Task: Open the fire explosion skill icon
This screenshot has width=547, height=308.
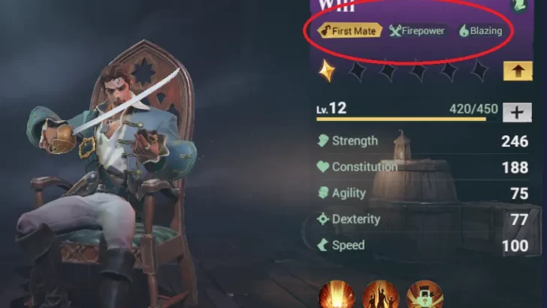Action: [x=337, y=294]
